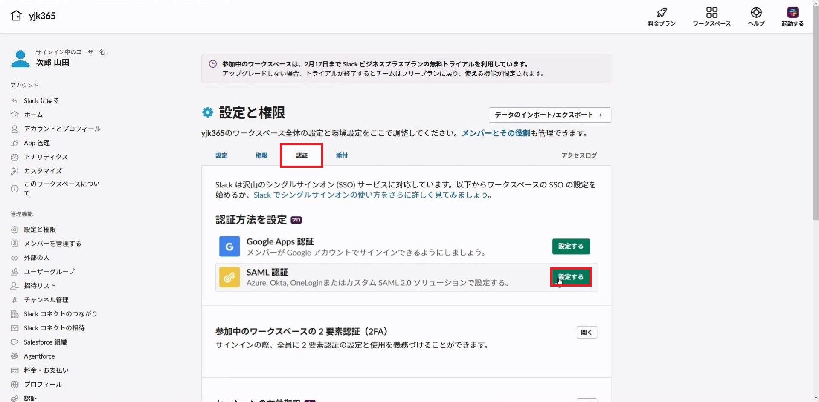Click データのインポート/エクスポート button
Screen dimensions: 819x402
pyautogui.click(x=550, y=115)
